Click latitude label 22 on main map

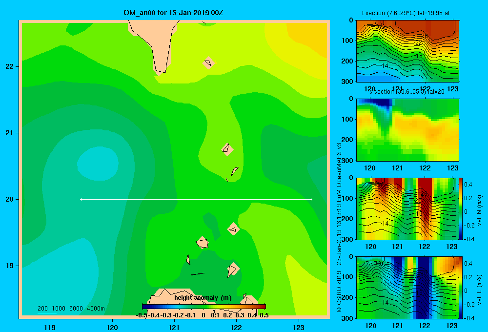pos(10,66)
